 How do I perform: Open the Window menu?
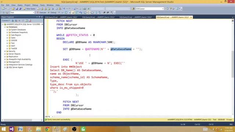click(50, 5)
